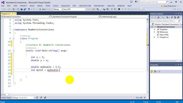
Task: Click the Quick Launch search field
Action: pyautogui.click(x=154, y=2)
